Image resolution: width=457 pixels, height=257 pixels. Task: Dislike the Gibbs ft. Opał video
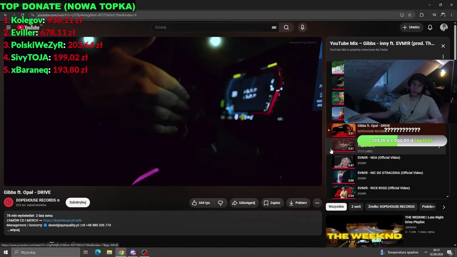pyautogui.click(x=220, y=203)
